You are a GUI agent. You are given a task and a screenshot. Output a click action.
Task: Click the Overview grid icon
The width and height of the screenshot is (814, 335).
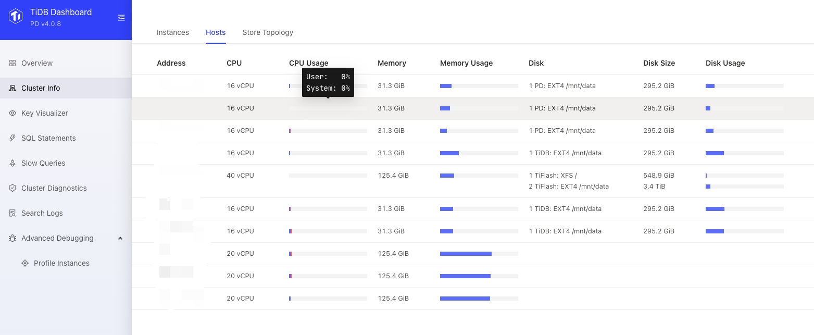pos(12,63)
